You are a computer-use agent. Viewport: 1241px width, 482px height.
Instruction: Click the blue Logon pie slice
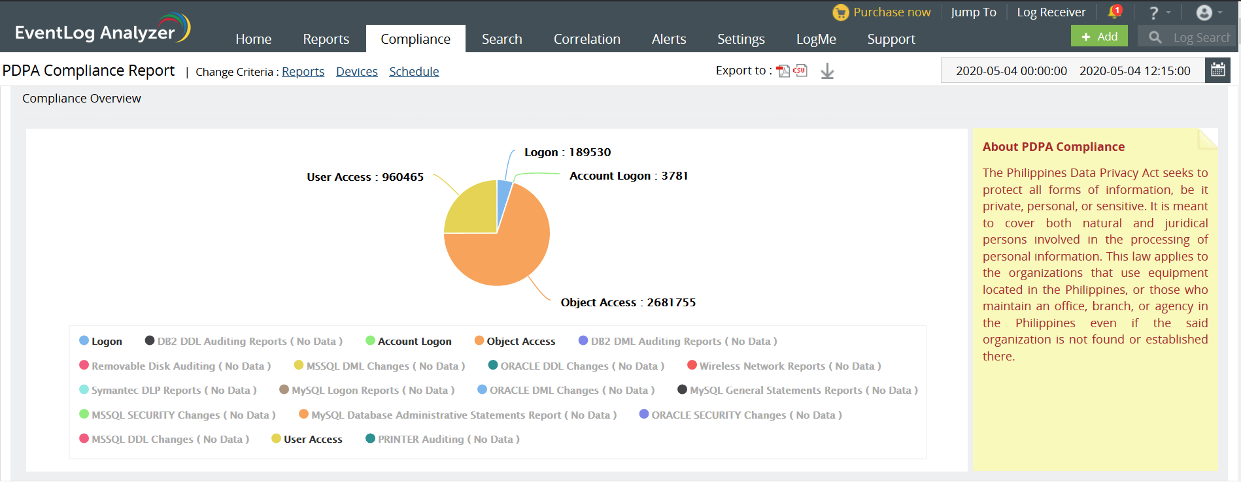coord(503,196)
